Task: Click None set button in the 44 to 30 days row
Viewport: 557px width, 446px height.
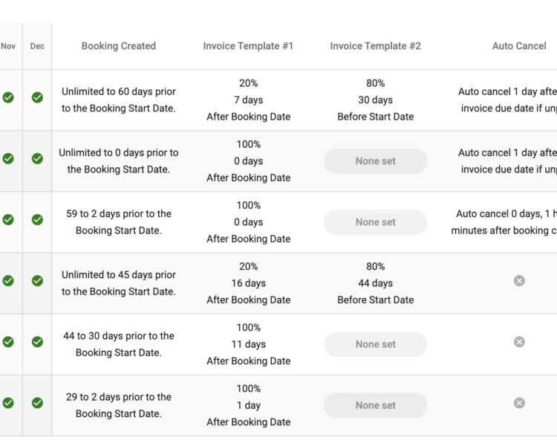Action: pyautogui.click(x=376, y=344)
